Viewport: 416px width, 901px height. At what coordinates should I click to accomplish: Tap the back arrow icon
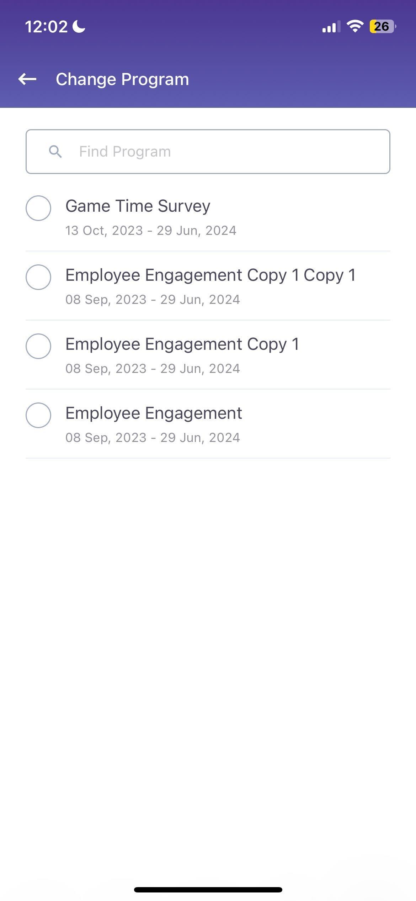pos(27,79)
